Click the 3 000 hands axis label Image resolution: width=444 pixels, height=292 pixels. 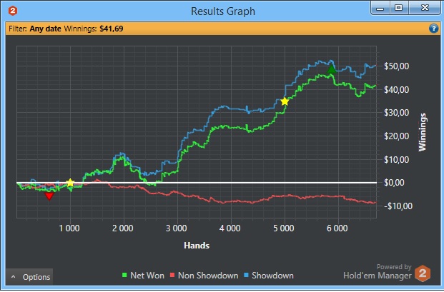click(x=176, y=228)
